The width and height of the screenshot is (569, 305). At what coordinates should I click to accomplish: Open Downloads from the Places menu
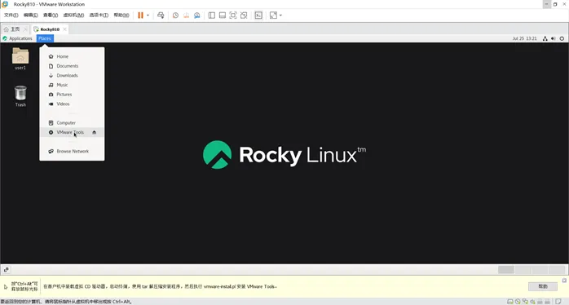tap(72, 76)
